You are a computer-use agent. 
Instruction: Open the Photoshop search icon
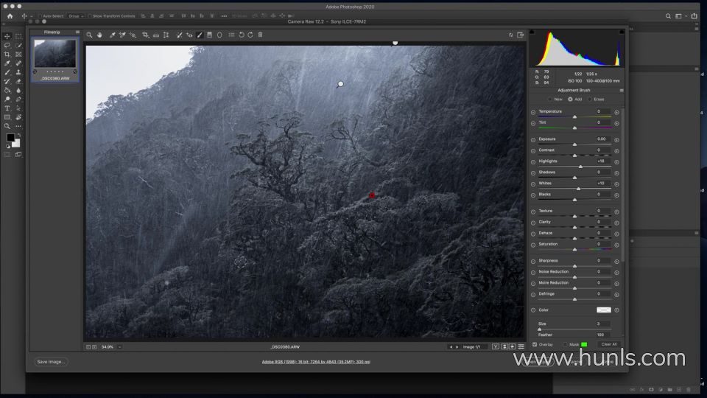pyautogui.click(x=668, y=15)
